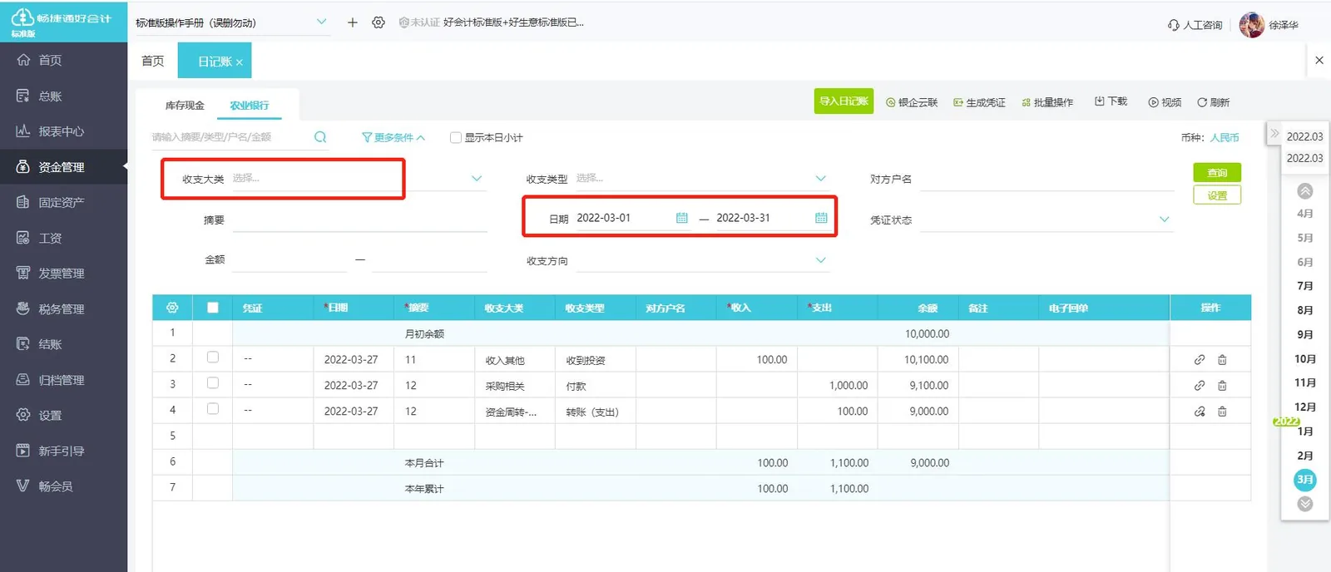Image resolution: width=1331 pixels, height=572 pixels.
Task: Delete row 4 using the trash icon
Action: pyautogui.click(x=1222, y=412)
